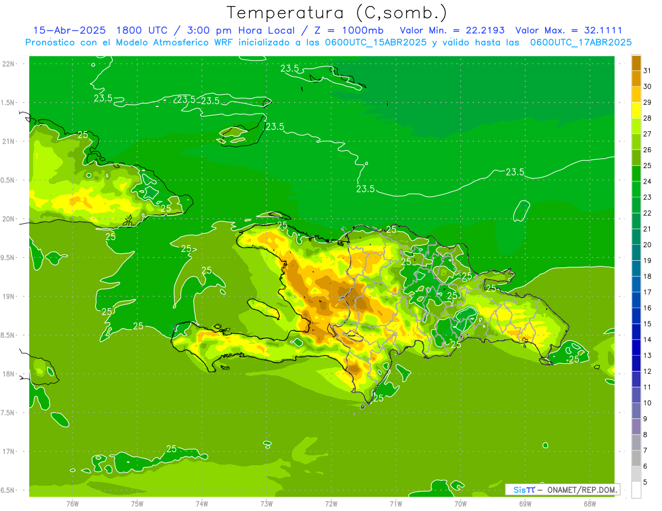Click the '18N' latitude axis label
This screenshot has height=511, width=662.
(8, 374)
